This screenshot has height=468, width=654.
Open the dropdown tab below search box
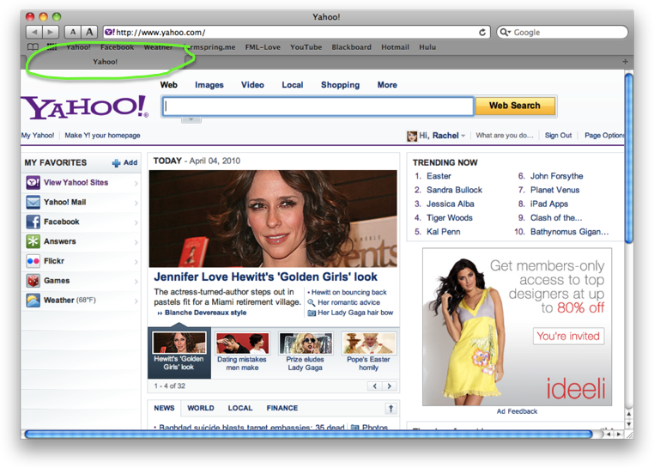point(191,120)
